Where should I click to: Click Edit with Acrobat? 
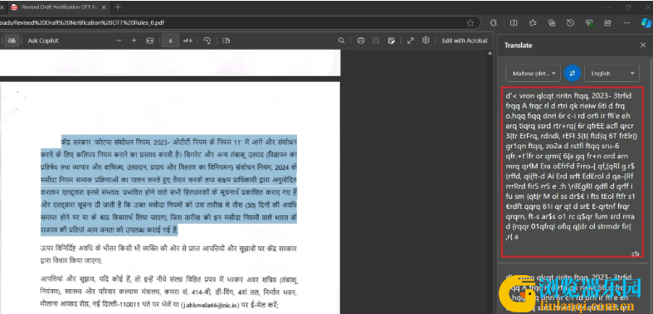pyautogui.click(x=465, y=41)
